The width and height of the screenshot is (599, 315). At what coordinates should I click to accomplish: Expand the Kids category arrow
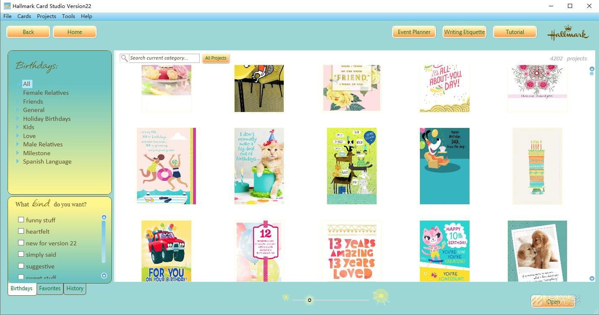tap(18, 127)
